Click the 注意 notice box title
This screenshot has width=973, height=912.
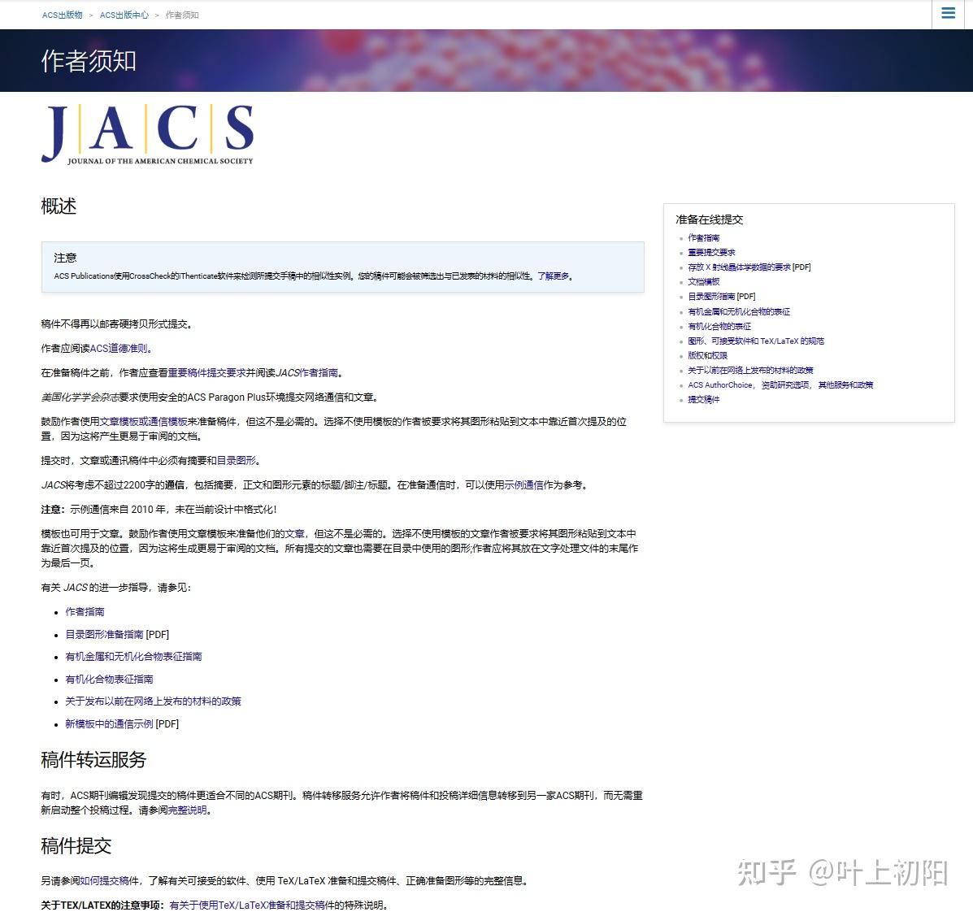(x=65, y=258)
